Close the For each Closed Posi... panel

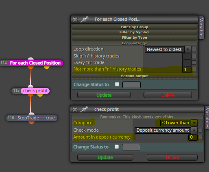(75, 20)
